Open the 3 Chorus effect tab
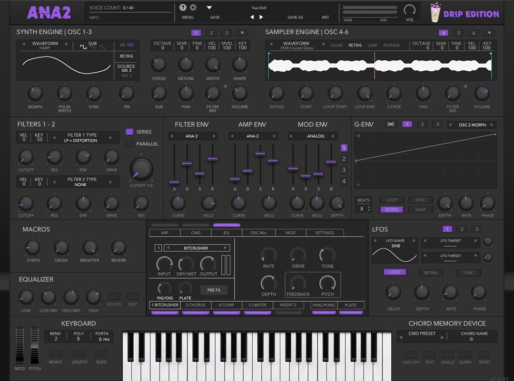514x381 pixels. click(196, 305)
